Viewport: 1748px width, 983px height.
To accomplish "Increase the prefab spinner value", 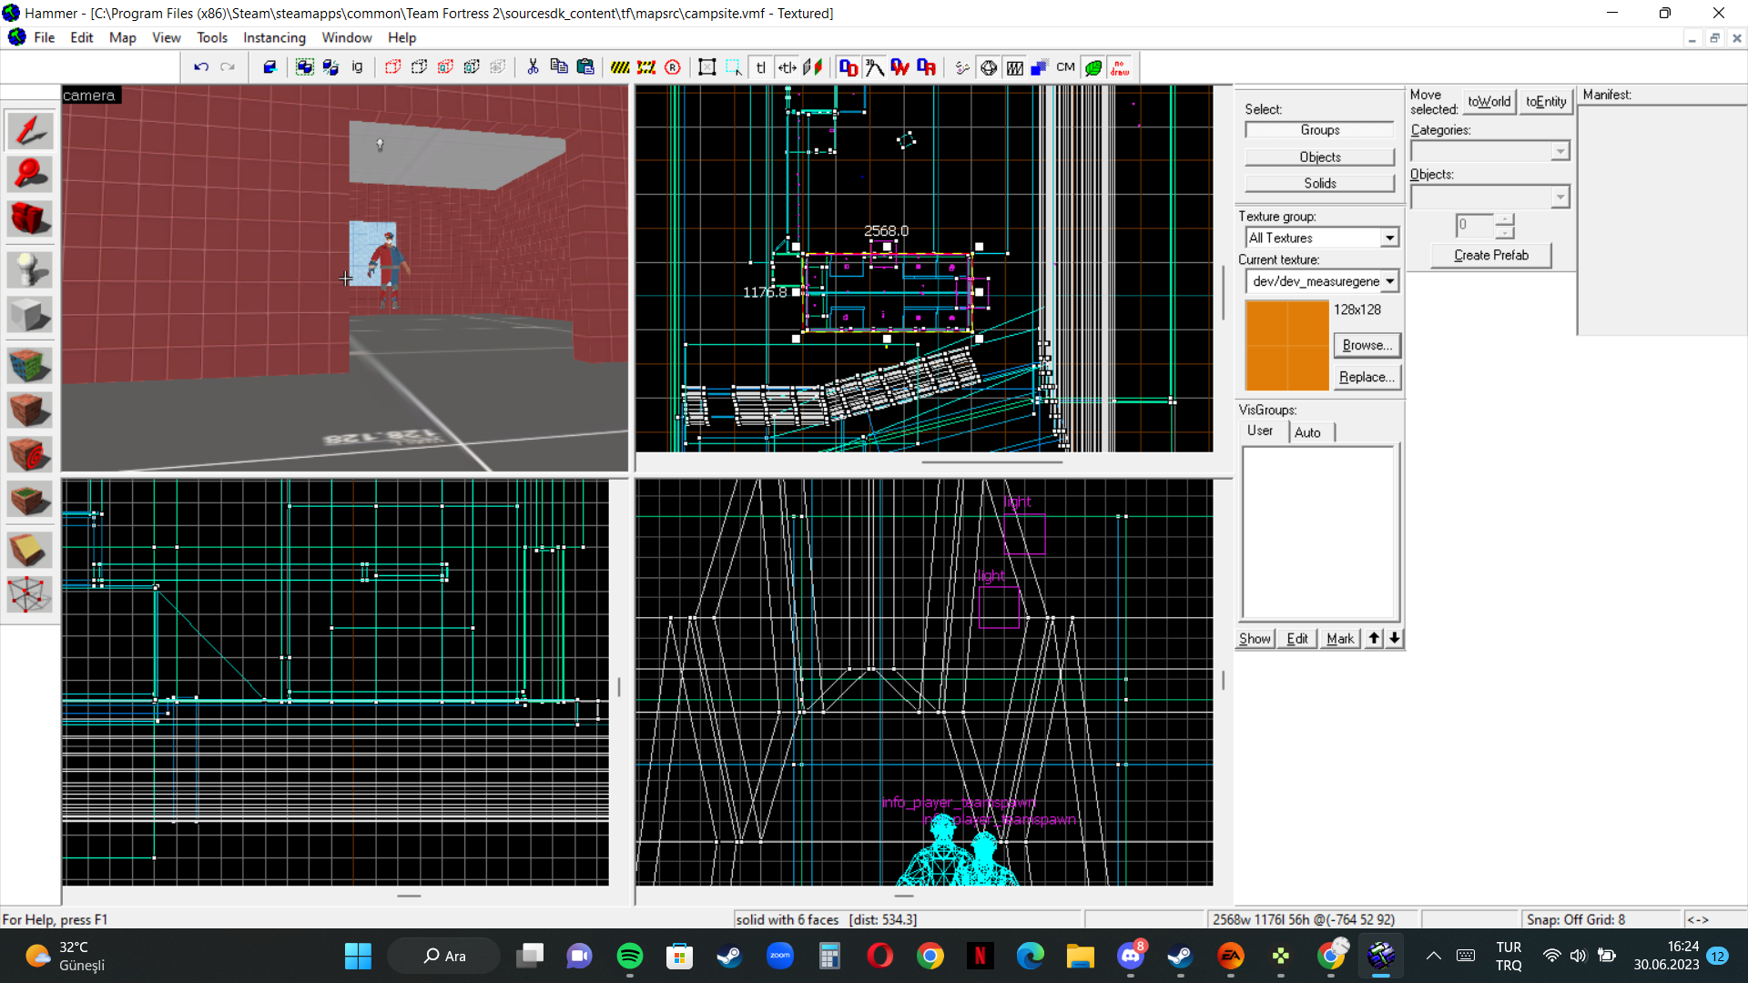I will pyautogui.click(x=1505, y=219).
